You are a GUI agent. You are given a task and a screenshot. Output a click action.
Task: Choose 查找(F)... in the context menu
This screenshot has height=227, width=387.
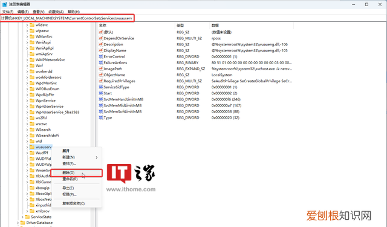(x=77, y=164)
